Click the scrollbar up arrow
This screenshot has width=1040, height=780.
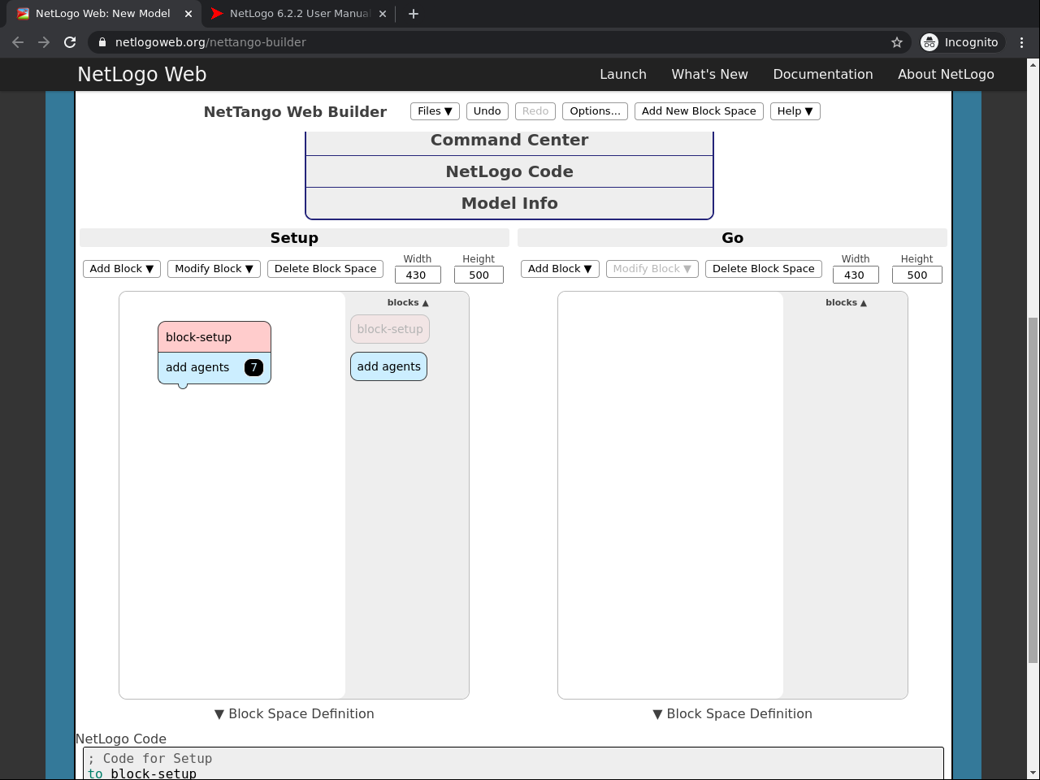tap(1033, 64)
